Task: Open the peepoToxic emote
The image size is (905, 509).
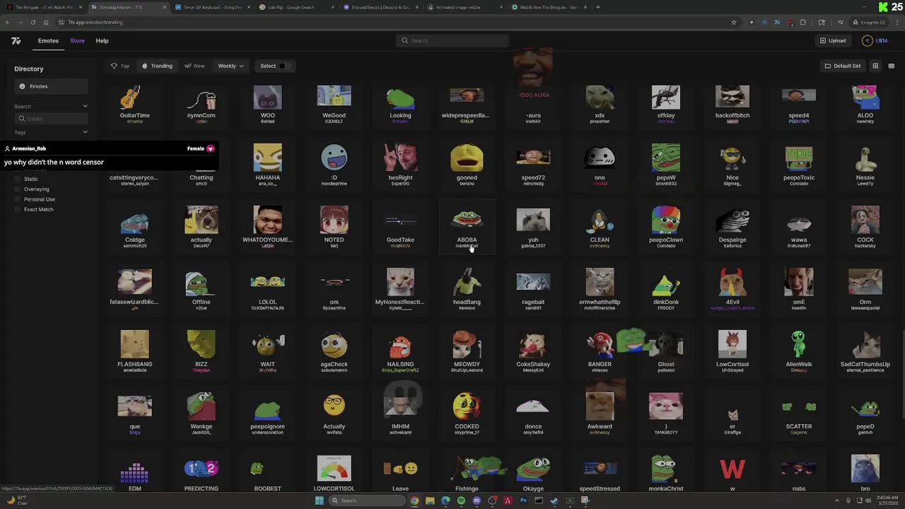Action: tap(799, 165)
